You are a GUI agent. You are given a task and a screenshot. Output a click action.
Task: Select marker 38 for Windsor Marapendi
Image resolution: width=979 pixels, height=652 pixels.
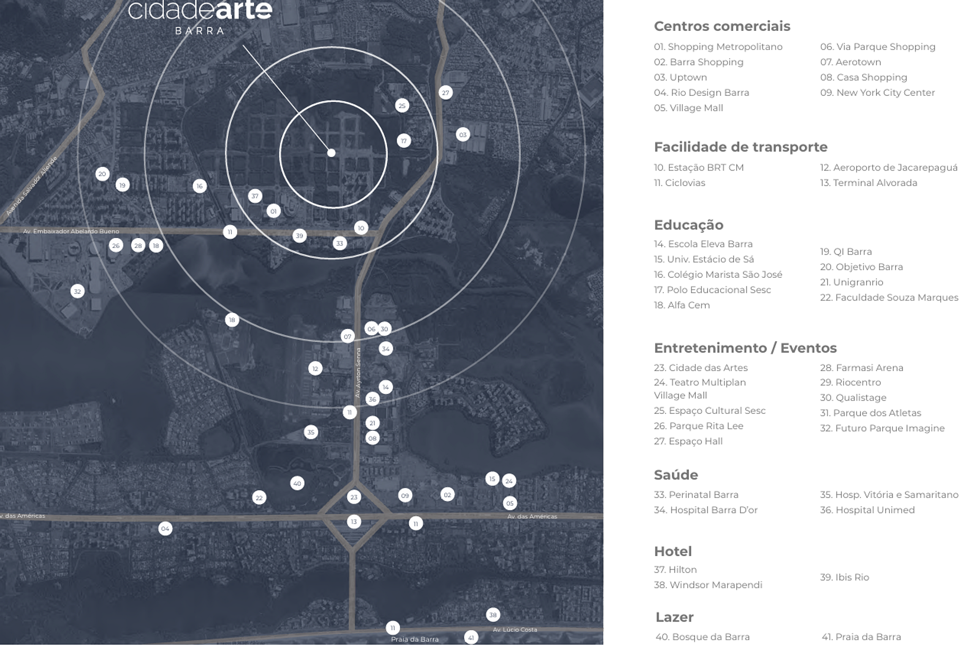coord(493,614)
